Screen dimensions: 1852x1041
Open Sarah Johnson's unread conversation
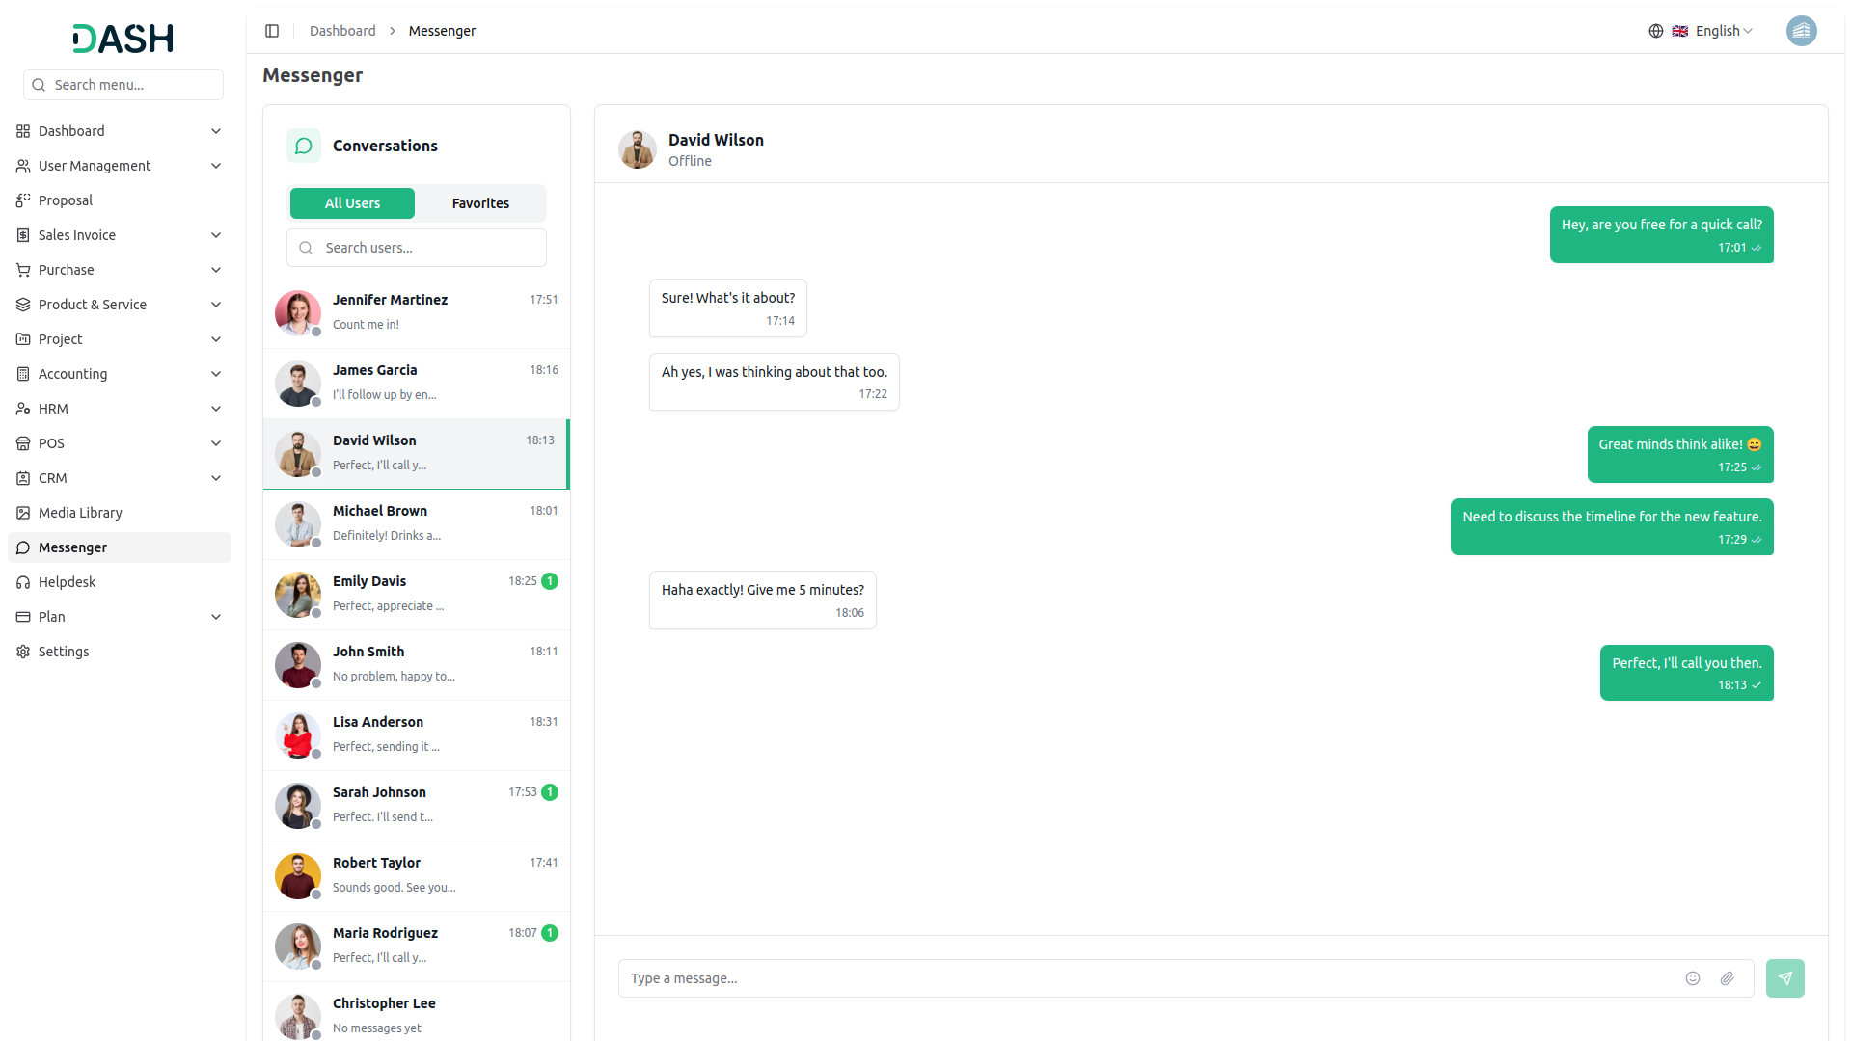(417, 805)
